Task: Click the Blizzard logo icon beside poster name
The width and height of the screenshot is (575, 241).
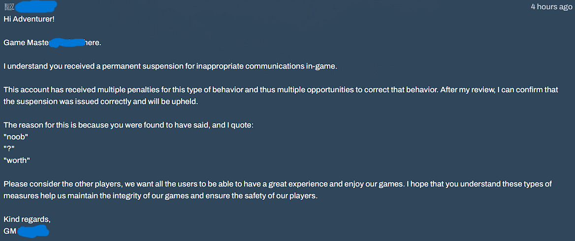Action: pos(9,7)
